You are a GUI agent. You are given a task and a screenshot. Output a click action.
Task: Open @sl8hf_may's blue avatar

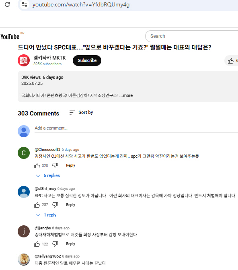[x=24, y=192]
